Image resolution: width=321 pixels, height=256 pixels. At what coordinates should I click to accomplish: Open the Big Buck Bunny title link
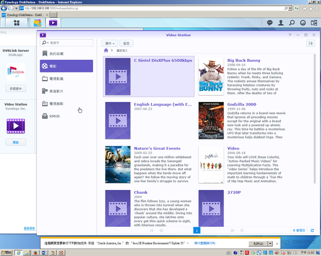click(243, 61)
